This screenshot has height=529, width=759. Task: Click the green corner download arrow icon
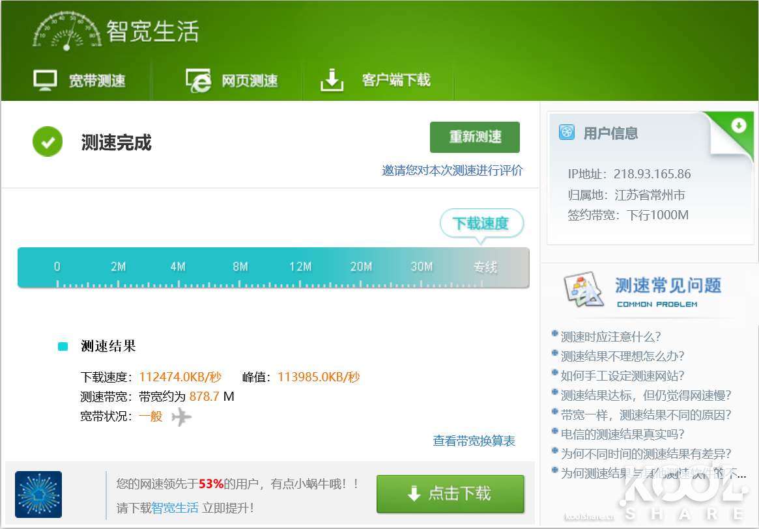[739, 126]
